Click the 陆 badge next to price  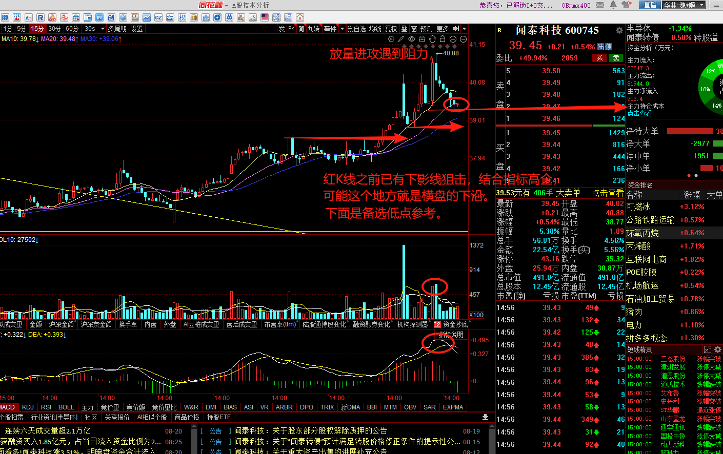point(600,47)
